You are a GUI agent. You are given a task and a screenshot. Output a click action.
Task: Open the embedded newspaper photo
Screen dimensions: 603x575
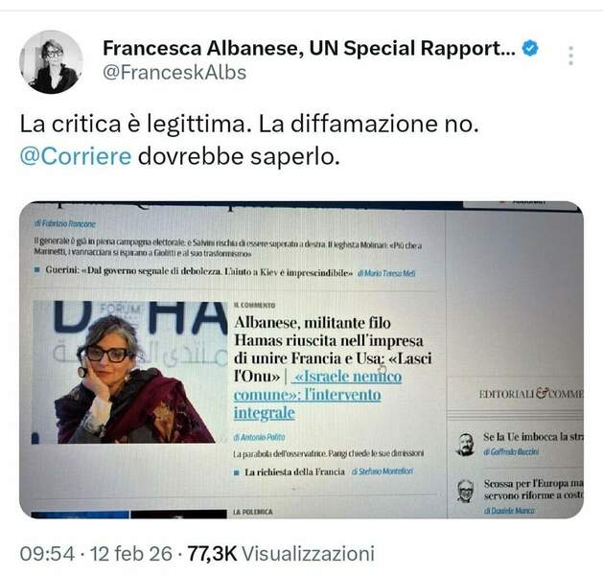tap(301, 359)
